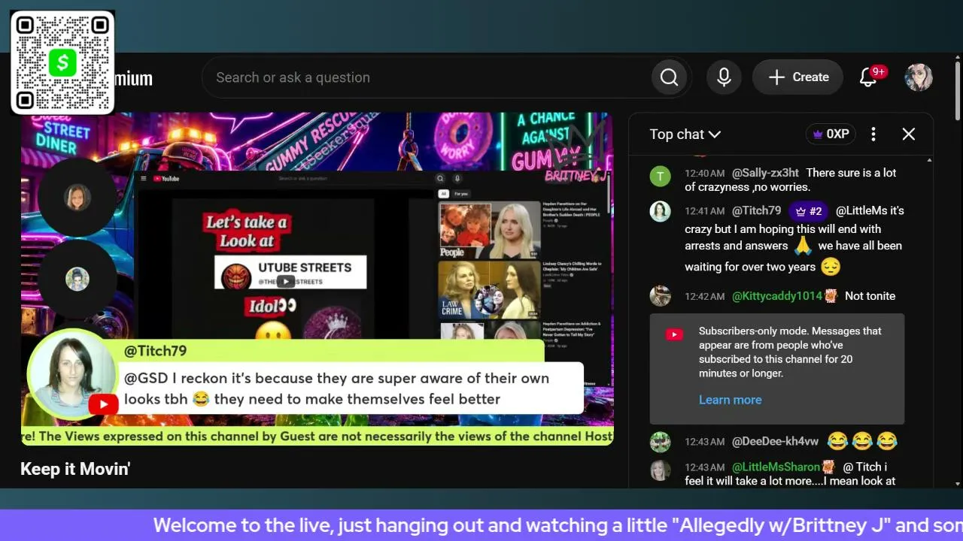Click the "Welcome to the live" banner text
Viewport: 963px width, 541px height.
click(558, 525)
